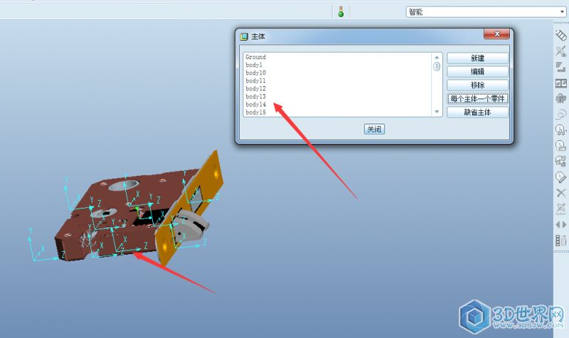Select Ground in the body list

(x=255, y=57)
